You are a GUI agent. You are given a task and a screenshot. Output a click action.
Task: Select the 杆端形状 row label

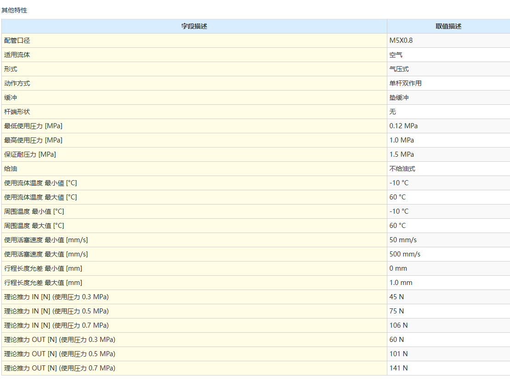[x=17, y=112]
